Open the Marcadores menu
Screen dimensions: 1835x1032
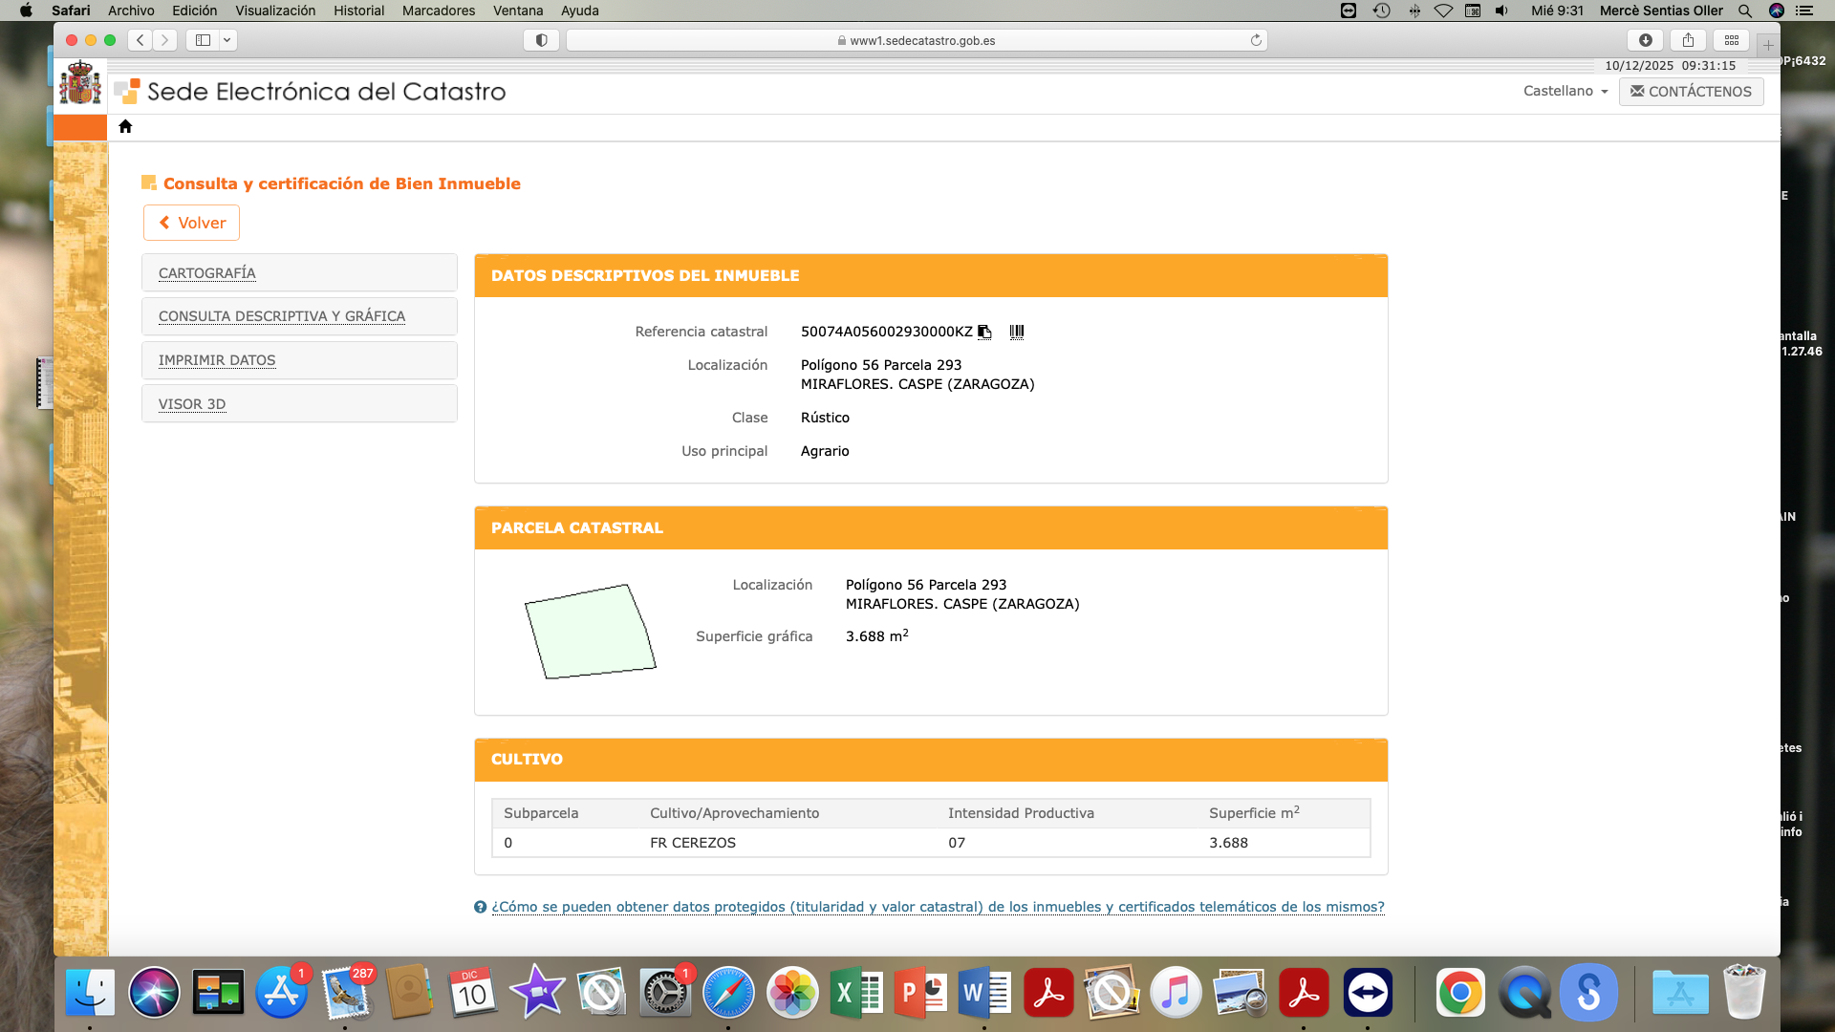pyautogui.click(x=438, y=11)
